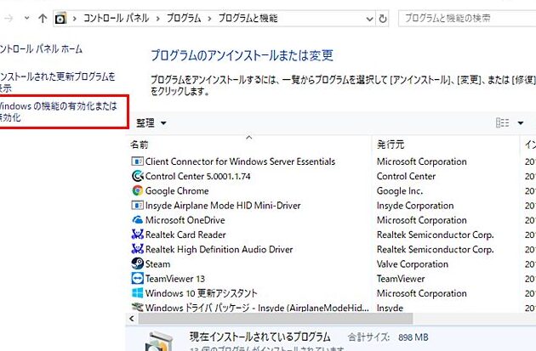The width and height of the screenshot is (536, 351).
Task: Select the Microsoft OneDrive cloud icon
Action: point(138,220)
